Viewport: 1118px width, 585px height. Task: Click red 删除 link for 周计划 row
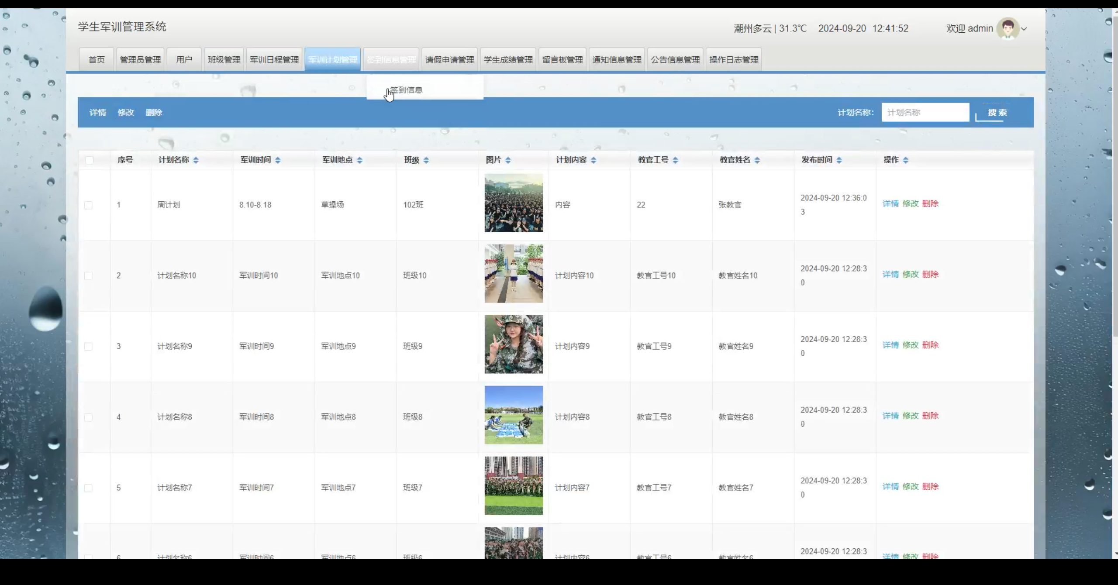click(x=930, y=204)
